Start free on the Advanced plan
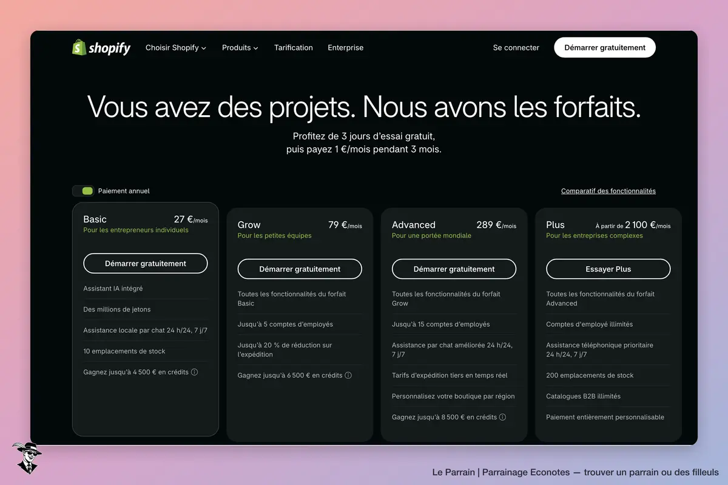Viewport: 728px width, 485px height. click(x=454, y=269)
